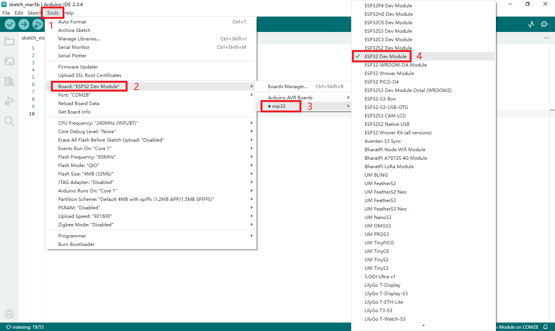The height and width of the screenshot is (331, 555).
Task: Click the Tools menu
Action: coord(53,13)
